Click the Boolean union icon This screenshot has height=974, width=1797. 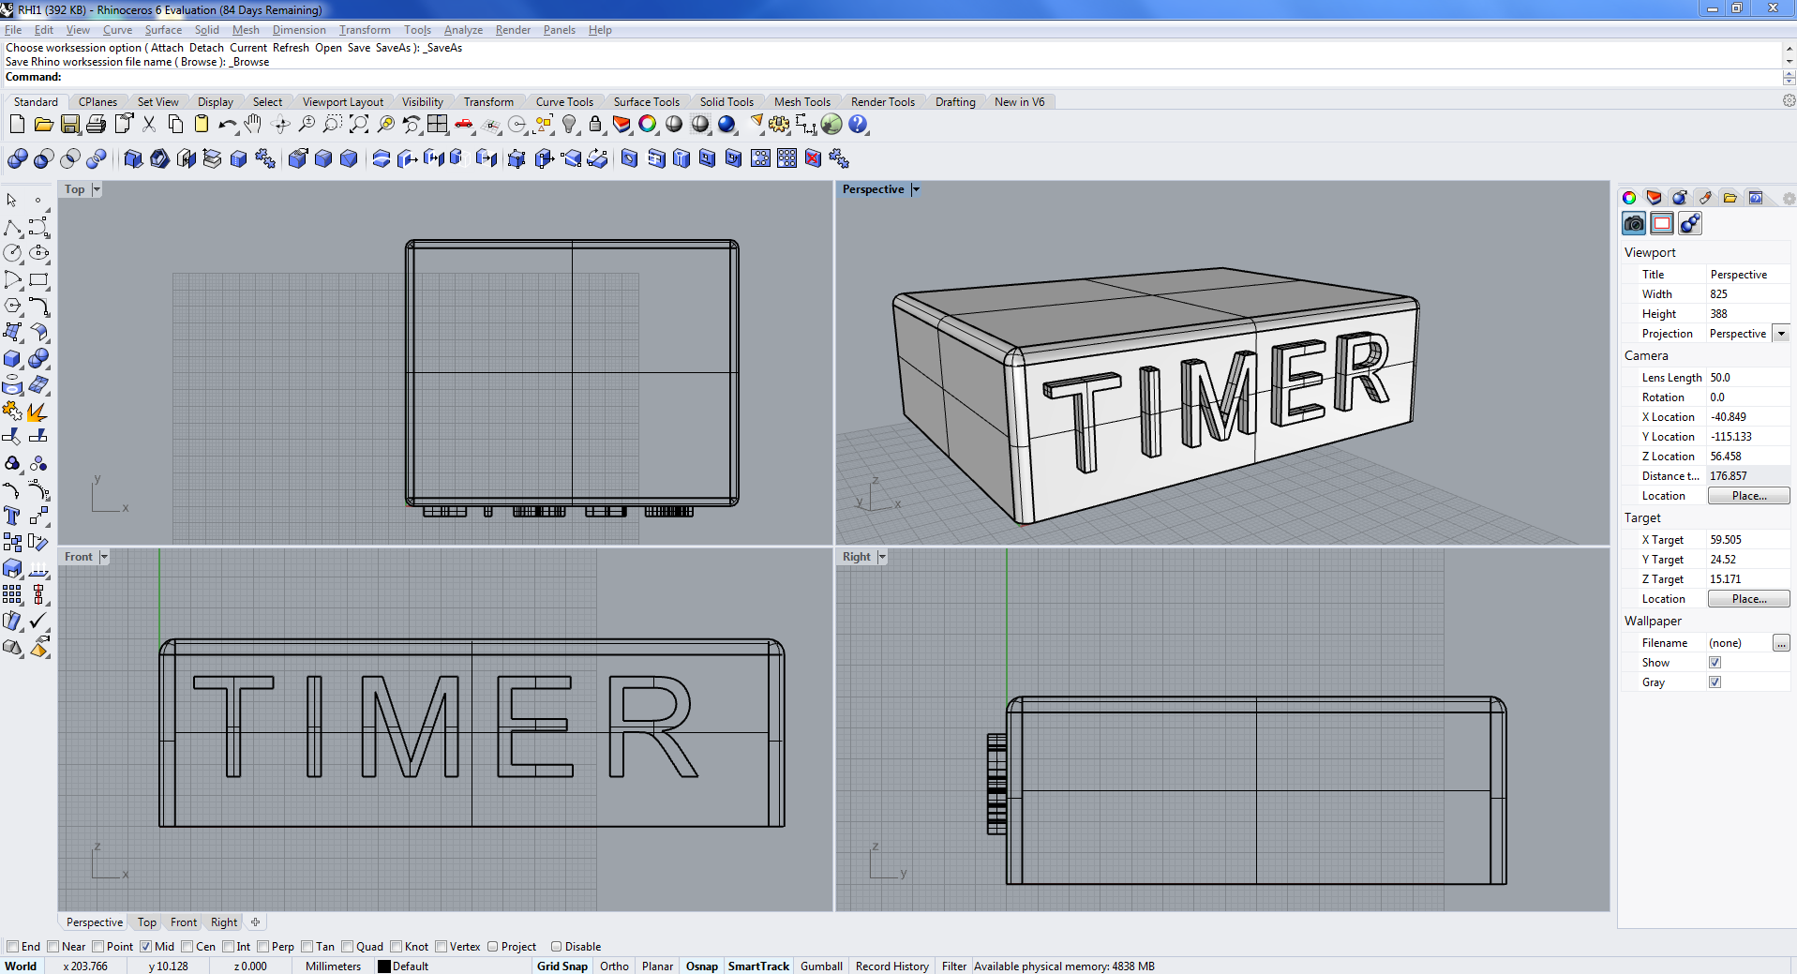pyautogui.click(x=17, y=159)
